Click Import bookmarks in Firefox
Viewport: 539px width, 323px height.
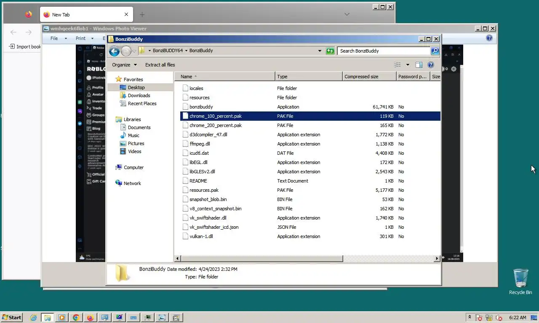click(25, 47)
